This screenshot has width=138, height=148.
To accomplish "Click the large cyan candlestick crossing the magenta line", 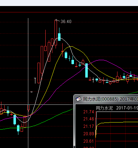I will (86, 70).
